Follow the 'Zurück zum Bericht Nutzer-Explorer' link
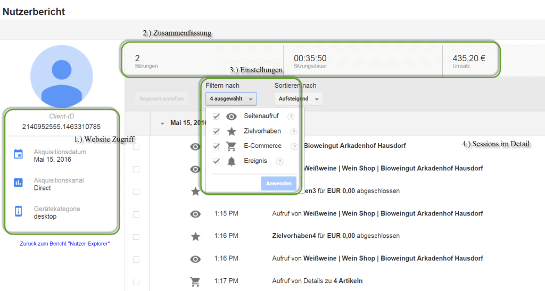545x291 pixels. pyautogui.click(x=64, y=244)
